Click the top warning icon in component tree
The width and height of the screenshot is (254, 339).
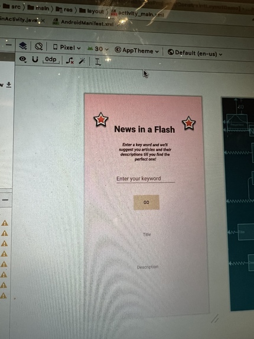[x=5, y=223]
